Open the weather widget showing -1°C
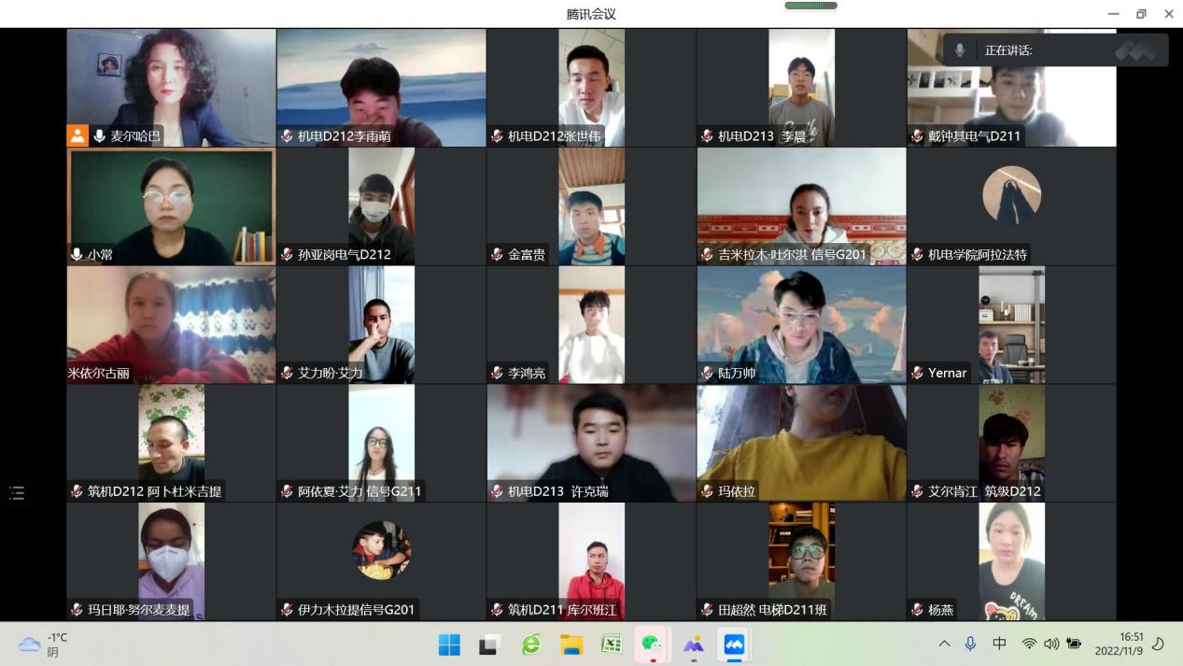The width and height of the screenshot is (1183, 666). [x=44, y=644]
